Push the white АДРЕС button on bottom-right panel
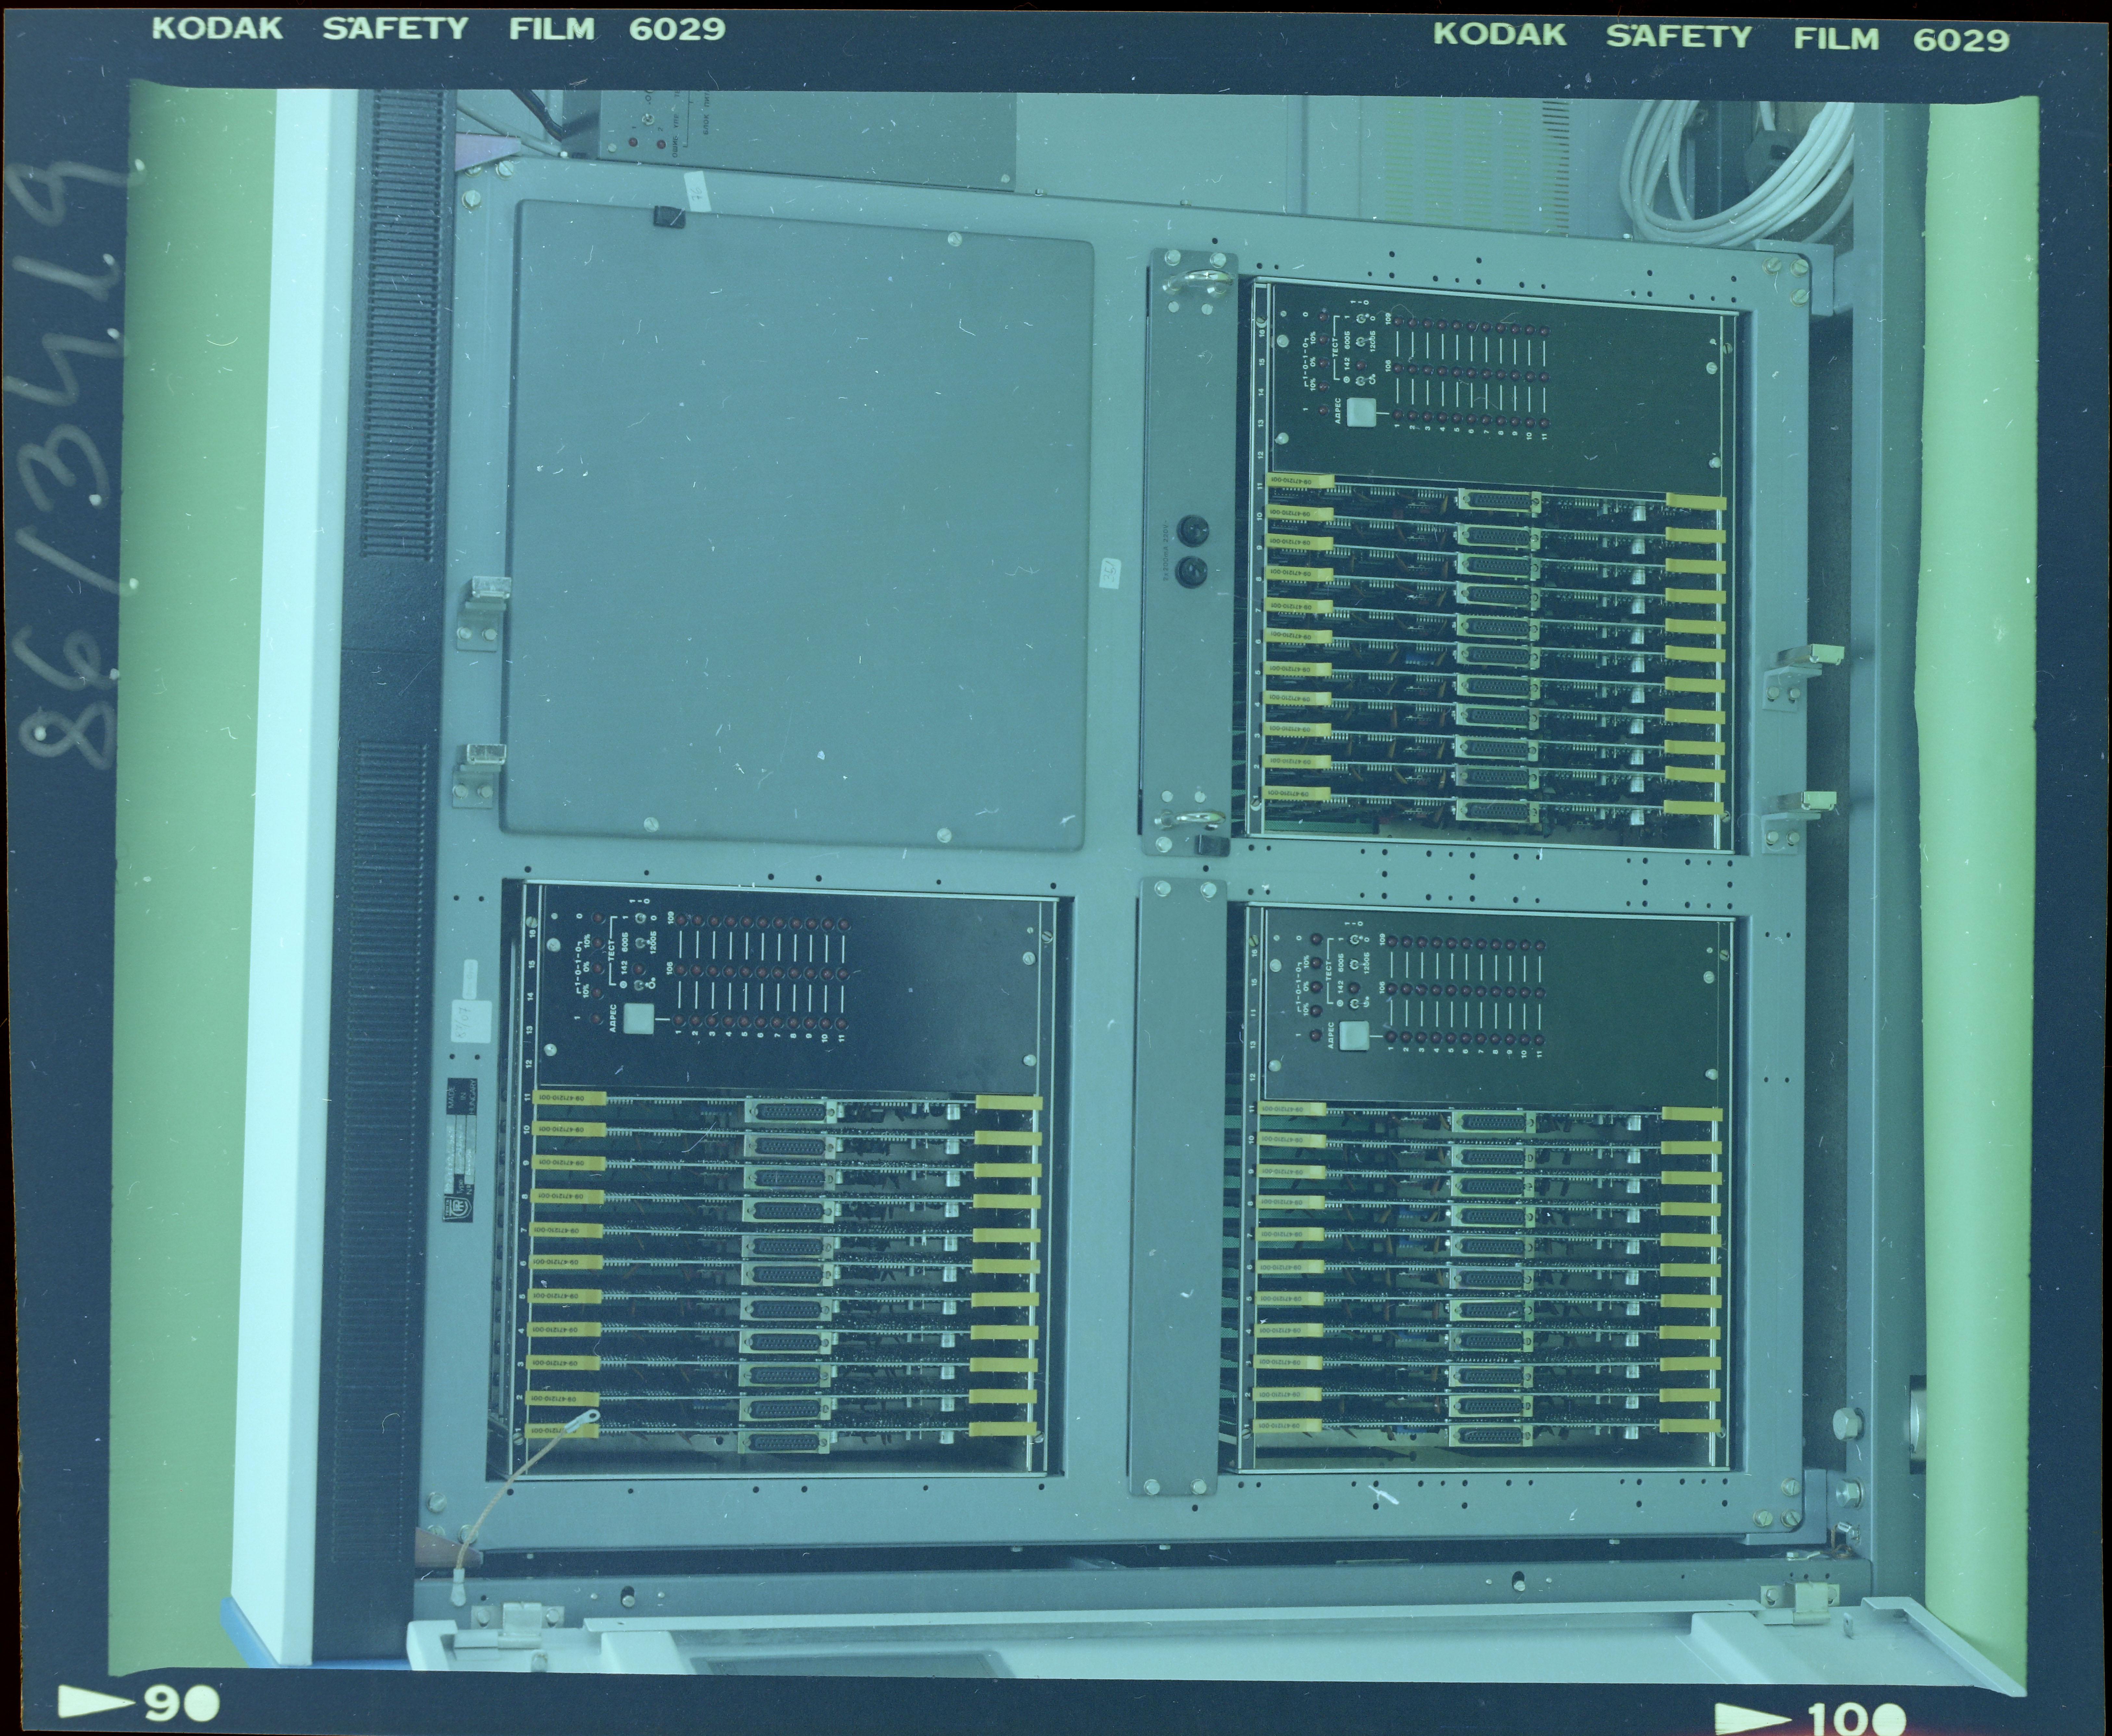 click(1354, 1036)
